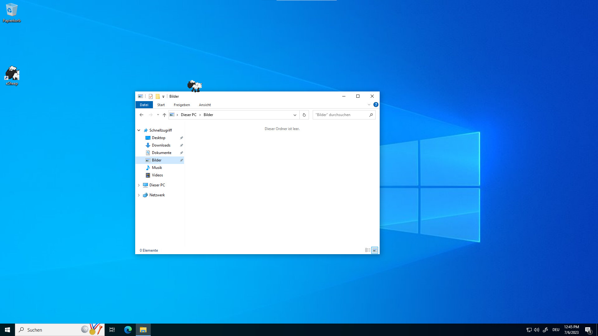The image size is (598, 336).
Task: Expand the Dieser PC tree node
Action: [x=139, y=185]
